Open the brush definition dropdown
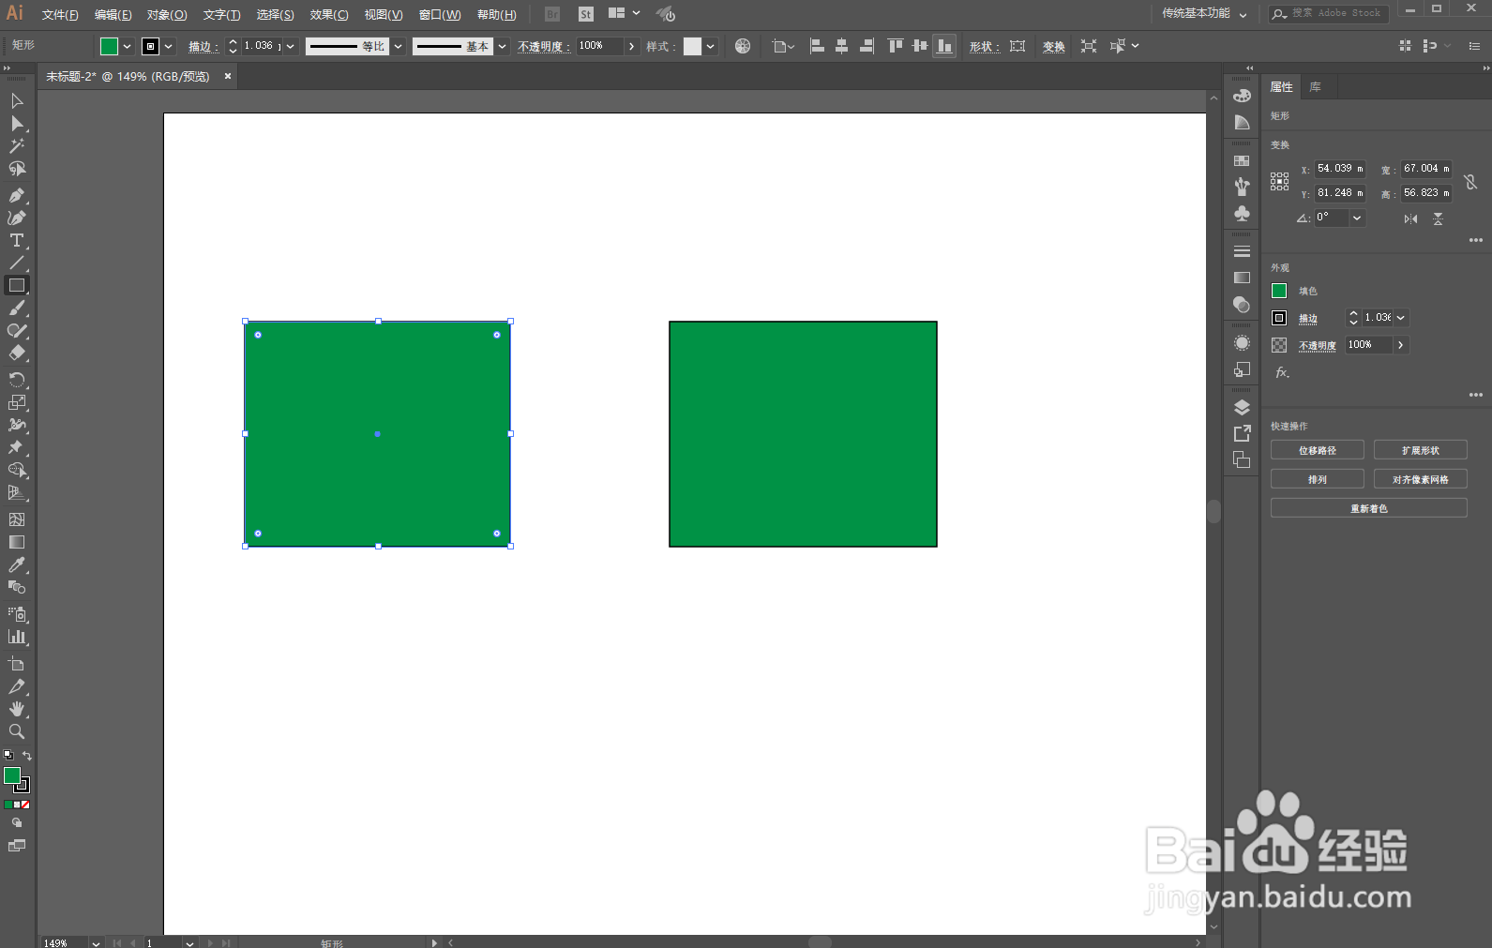 click(x=503, y=46)
